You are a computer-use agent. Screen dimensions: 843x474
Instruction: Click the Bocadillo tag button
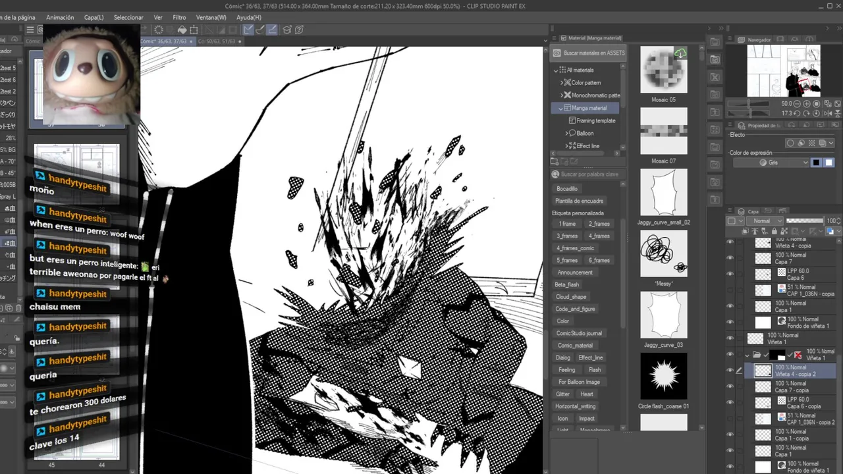(567, 189)
